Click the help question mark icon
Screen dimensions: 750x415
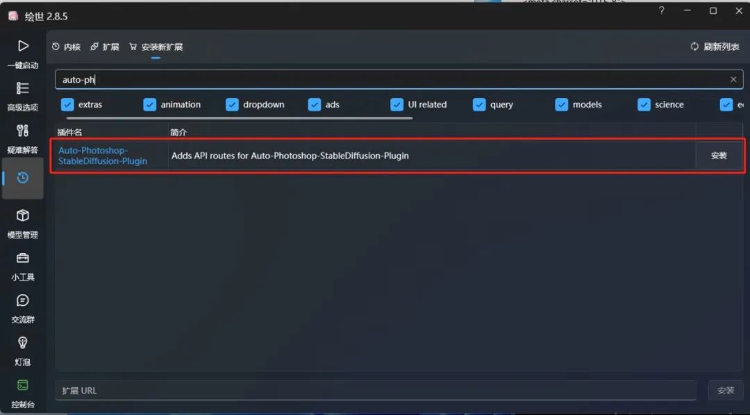click(662, 10)
